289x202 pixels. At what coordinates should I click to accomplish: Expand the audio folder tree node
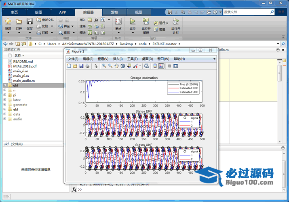coord(5,119)
